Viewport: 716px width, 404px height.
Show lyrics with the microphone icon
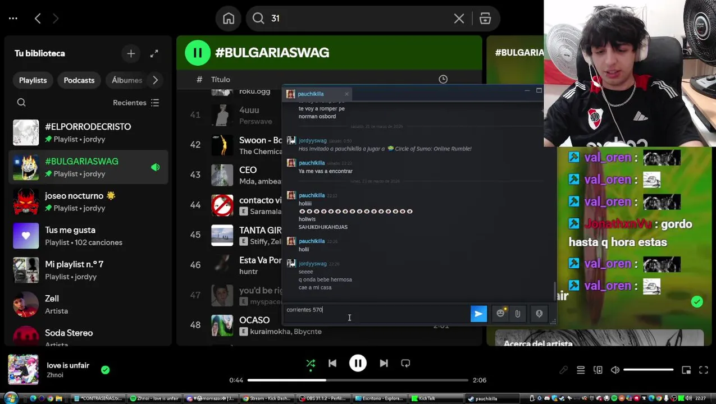click(563, 370)
